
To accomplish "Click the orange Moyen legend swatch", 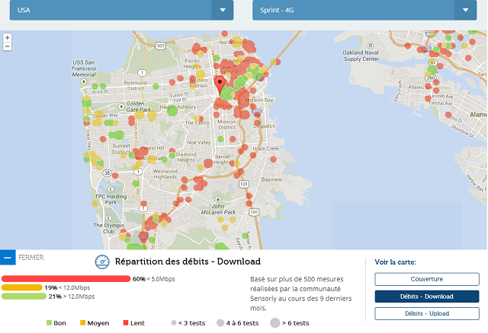I will pos(82,323).
